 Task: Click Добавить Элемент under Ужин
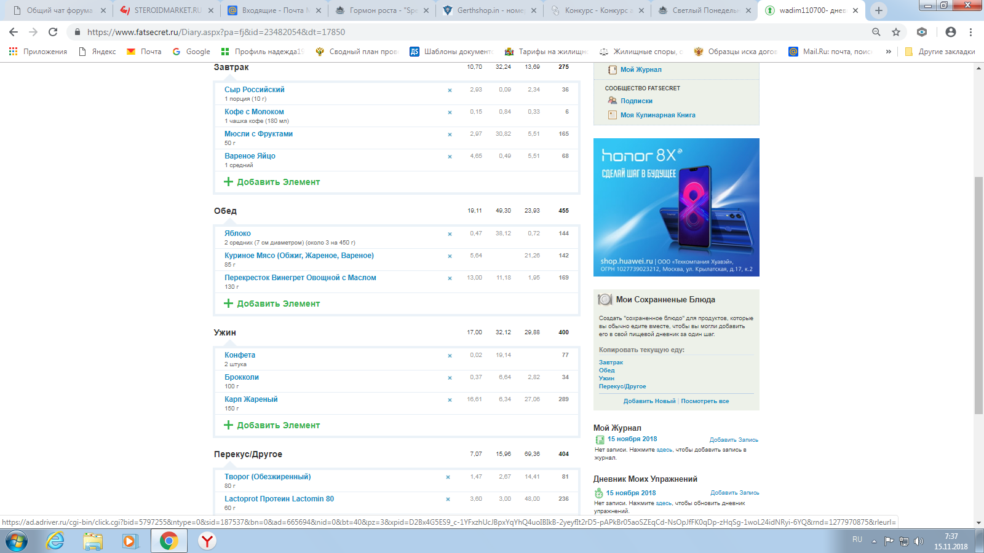click(x=278, y=425)
